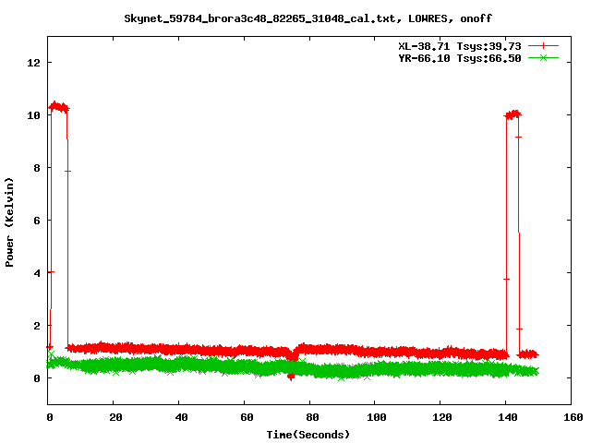Select the YR-66.10 Tsys:66.50 legend entry
591x443 pixels.
pos(460,58)
